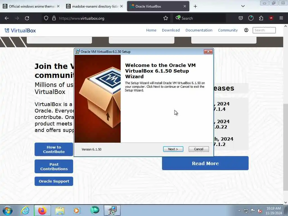Image resolution: width=288 pixels, height=216 pixels.
Task: Click Next in VirtualBox Setup wizard
Action: (173, 149)
